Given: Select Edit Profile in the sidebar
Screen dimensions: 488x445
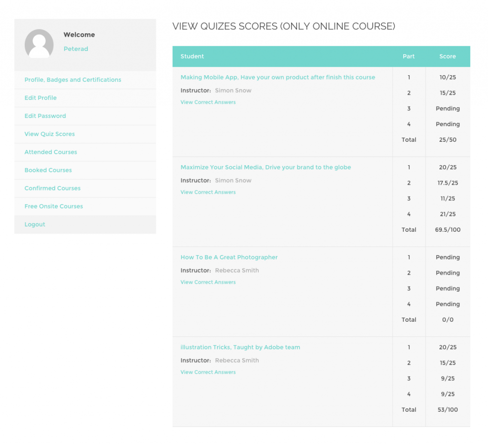Looking at the screenshot, I should (40, 98).
